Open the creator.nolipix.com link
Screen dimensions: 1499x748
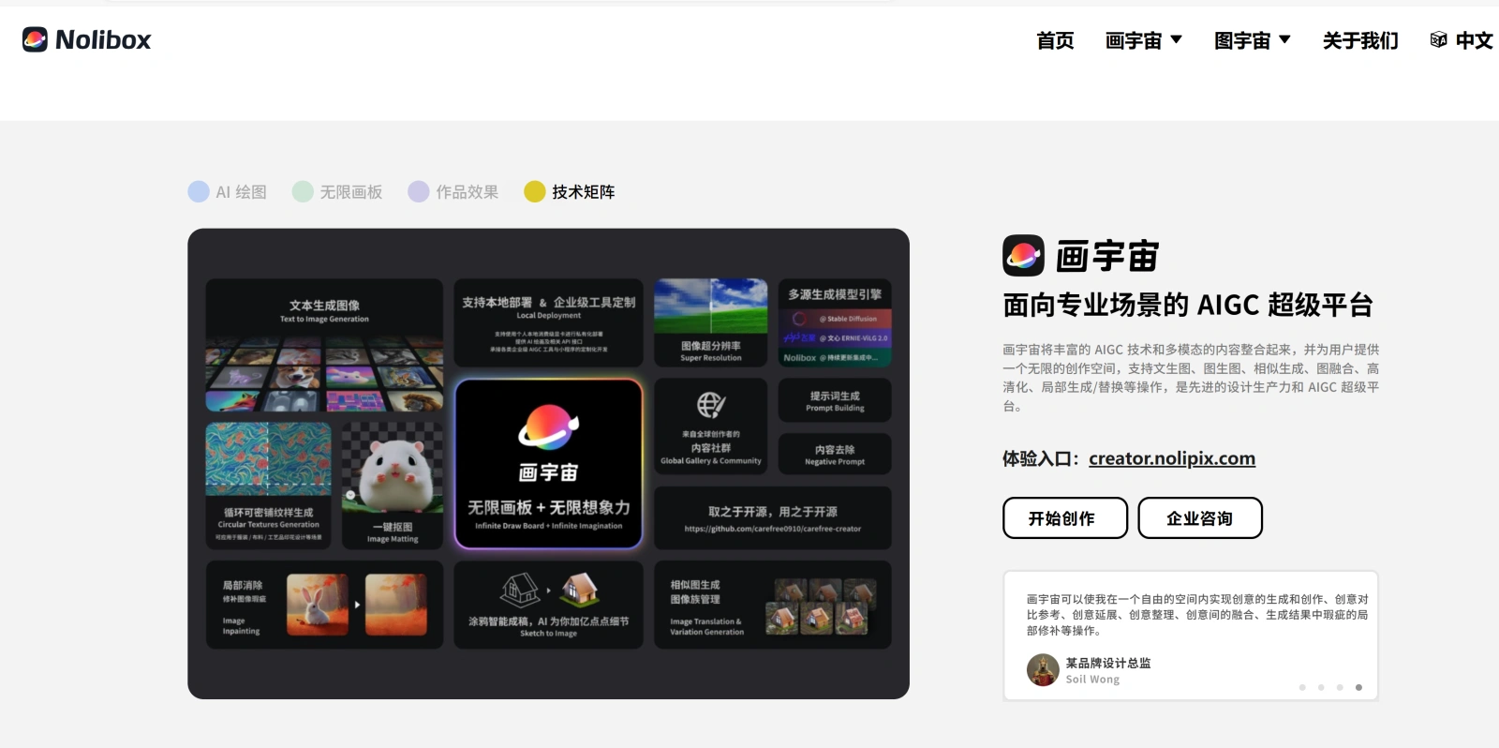pos(1171,458)
